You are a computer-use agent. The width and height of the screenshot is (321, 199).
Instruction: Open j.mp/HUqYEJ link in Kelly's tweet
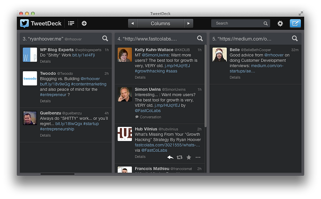pyautogui.click(x=177, y=66)
